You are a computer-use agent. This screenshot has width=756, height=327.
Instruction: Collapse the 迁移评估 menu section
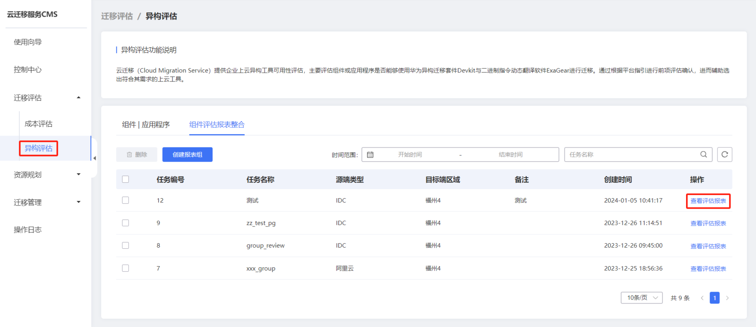[78, 98]
